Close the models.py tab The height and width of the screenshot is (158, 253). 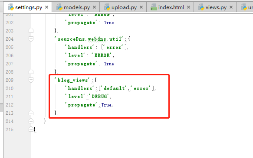(95, 7)
